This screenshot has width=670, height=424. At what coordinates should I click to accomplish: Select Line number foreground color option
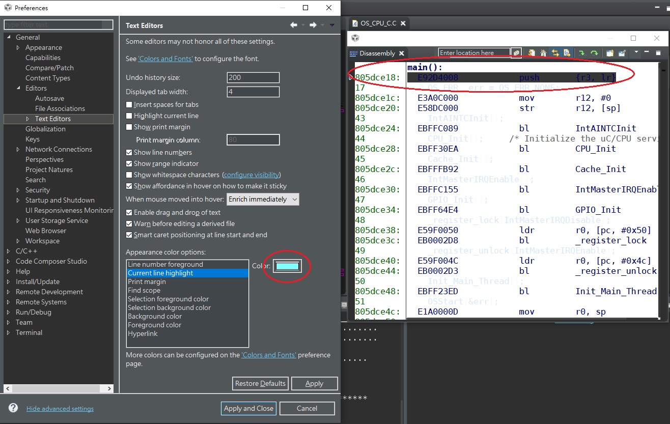pos(187,264)
